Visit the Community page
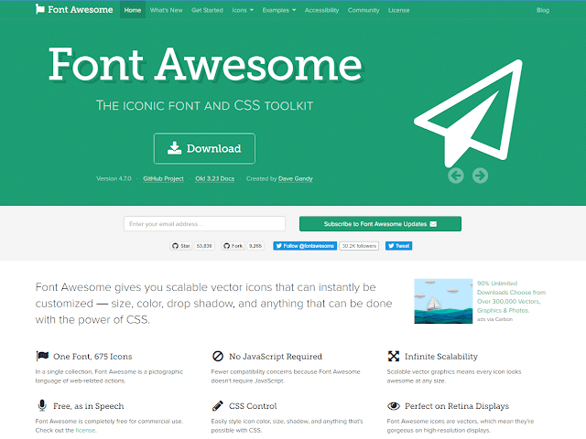The width and height of the screenshot is (586, 439). point(364,10)
